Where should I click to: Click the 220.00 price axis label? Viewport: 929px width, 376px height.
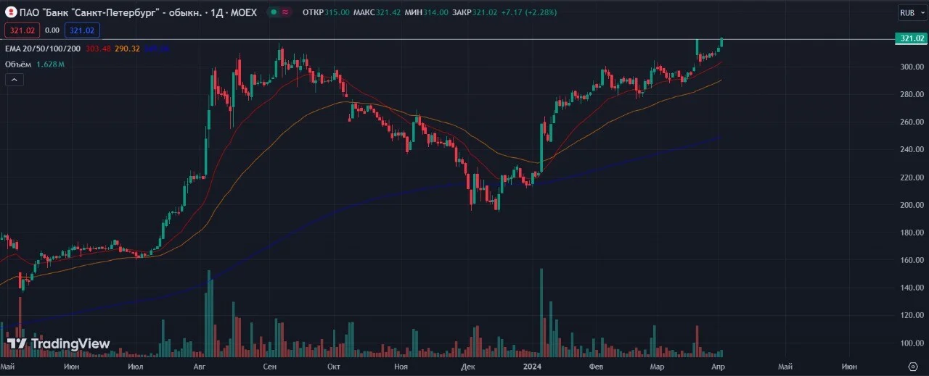(x=912, y=177)
